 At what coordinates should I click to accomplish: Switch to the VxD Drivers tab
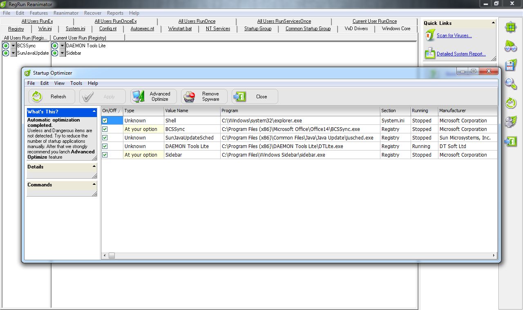click(x=356, y=29)
